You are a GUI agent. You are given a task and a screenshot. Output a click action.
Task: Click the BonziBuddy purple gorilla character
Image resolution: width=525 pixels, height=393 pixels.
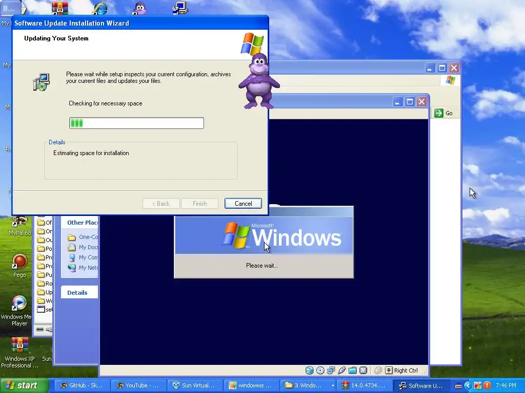point(259,81)
